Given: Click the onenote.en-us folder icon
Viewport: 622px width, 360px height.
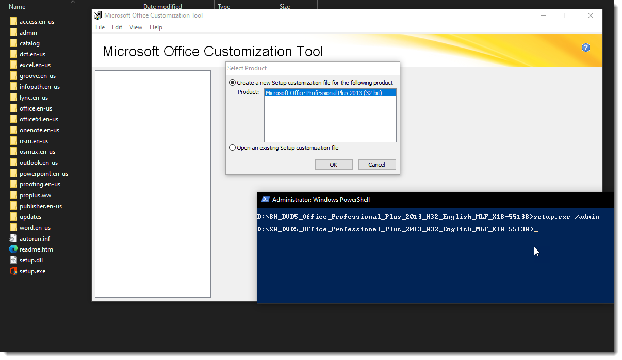Looking at the screenshot, I should (13, 130).
